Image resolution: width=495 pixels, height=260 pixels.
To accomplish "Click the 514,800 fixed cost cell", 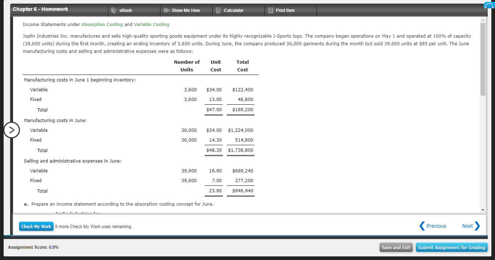I will coord(244,140).
